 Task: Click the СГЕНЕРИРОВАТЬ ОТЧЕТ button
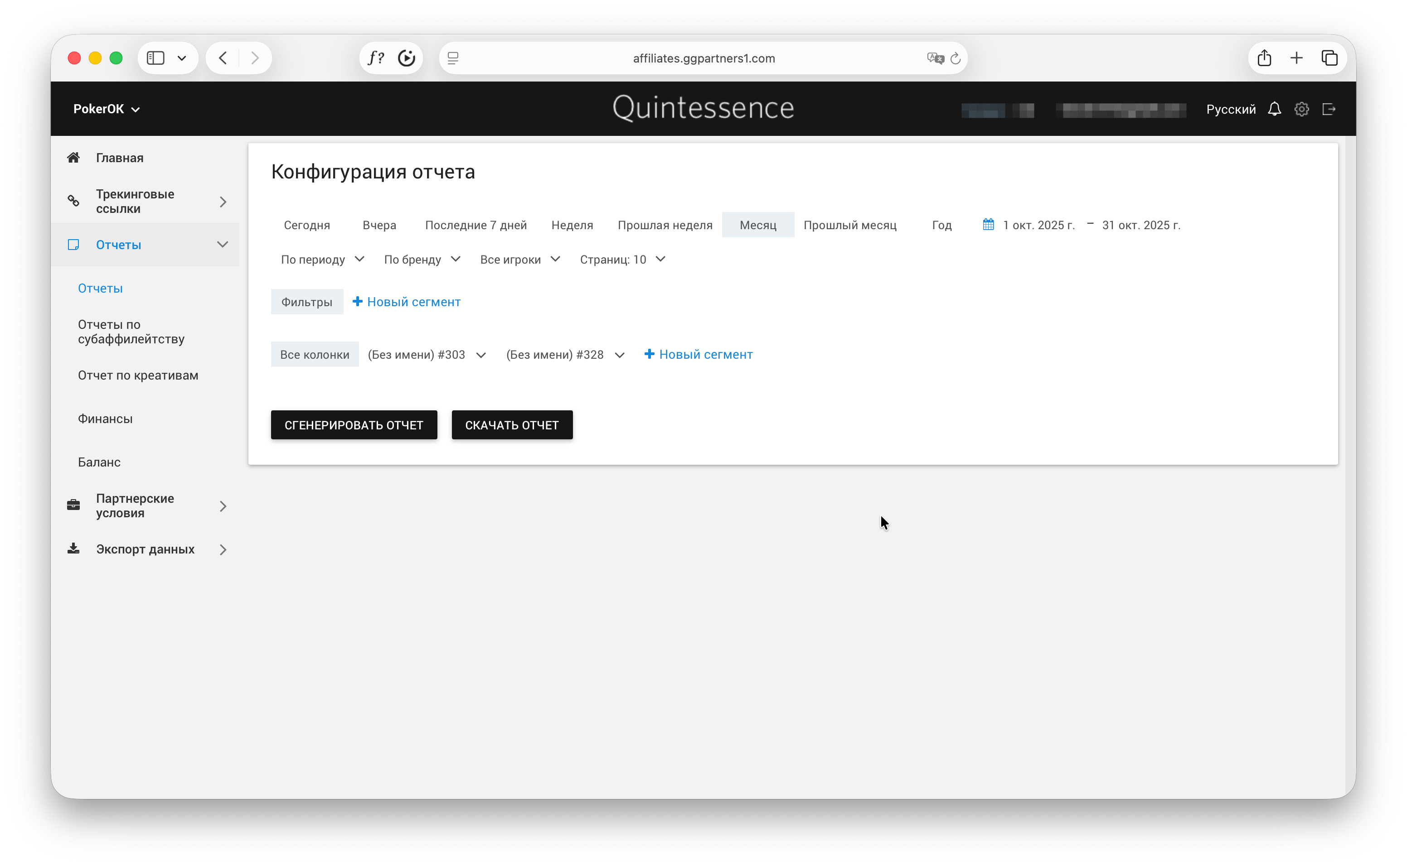coord(354,425)
